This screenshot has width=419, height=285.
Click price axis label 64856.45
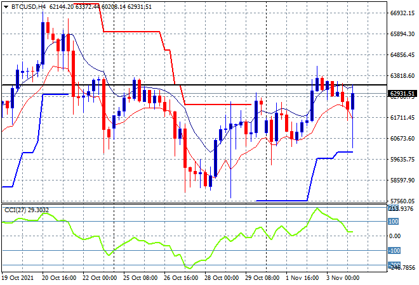(402, 54)
